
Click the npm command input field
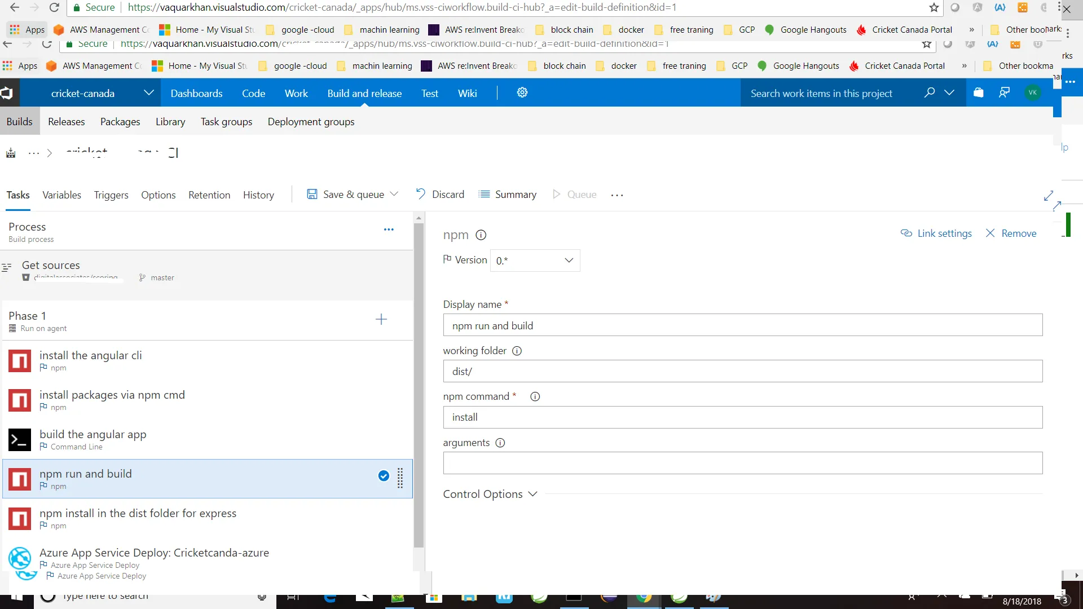(742, 417)
